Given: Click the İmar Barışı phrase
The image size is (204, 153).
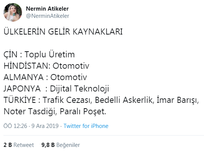Looking at the screenshot, I should 177,100.
